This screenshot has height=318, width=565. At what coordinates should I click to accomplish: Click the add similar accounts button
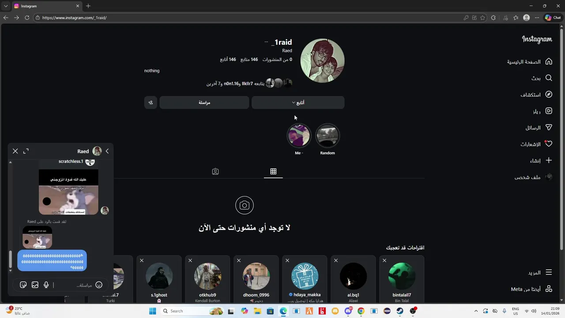tap(151, 102)
